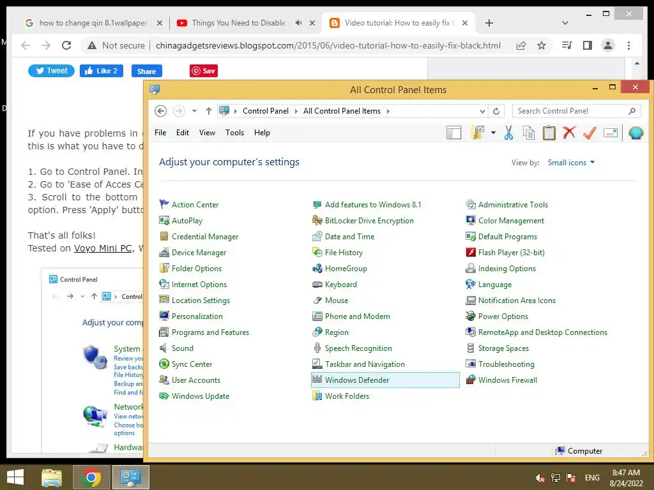Open the Flash Player (32-bit) icon
This screenshot has width=654, height=490.
pos(471,253)
